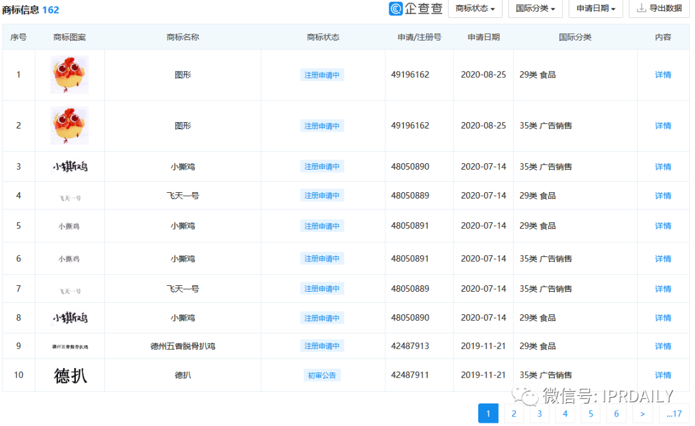The image size is (695, 426).
Task: Click trademark name 德州五香脱骨扒鸡
Action: (x=183, y=346)
